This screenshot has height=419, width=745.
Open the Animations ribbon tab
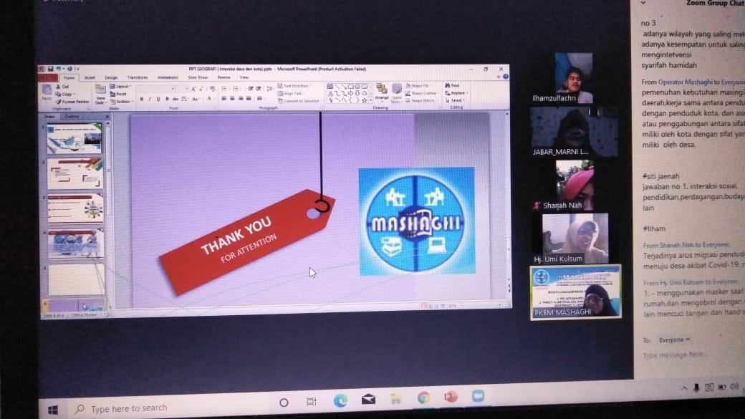(x=168, y=77)
